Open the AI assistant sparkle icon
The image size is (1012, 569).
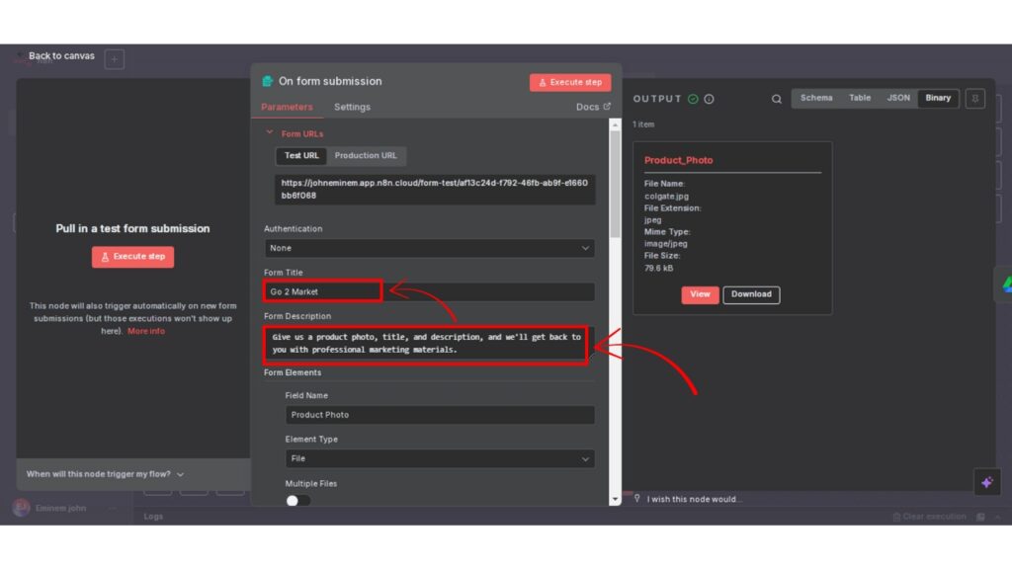pos(985,482)
